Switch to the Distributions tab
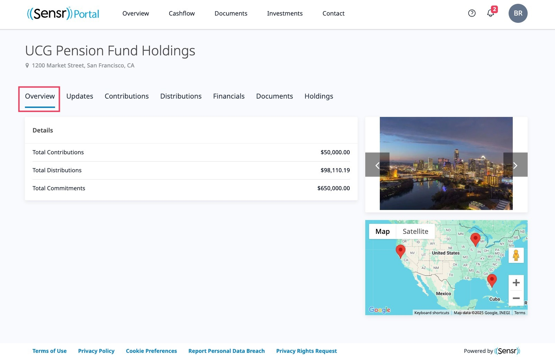555x357 pixels. 181,96
